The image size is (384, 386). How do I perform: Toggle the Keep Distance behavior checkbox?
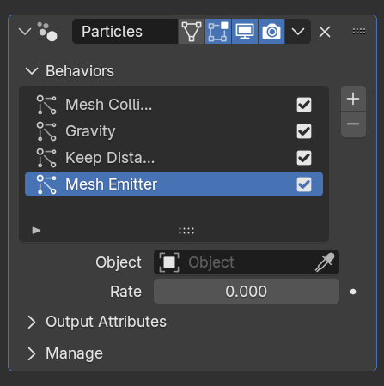click(304, 158)
